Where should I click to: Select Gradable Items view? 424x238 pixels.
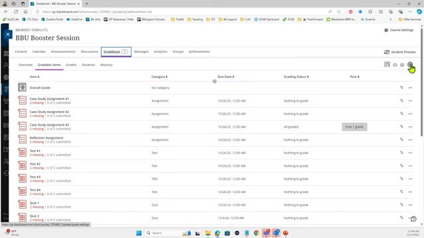49,65
